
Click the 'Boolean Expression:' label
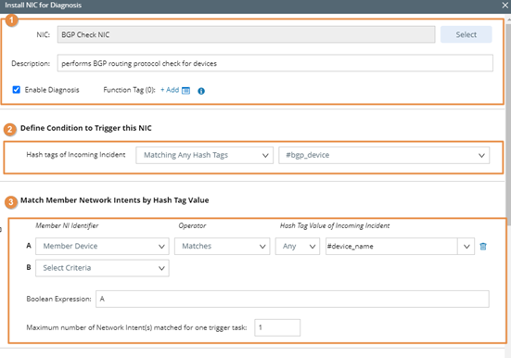point(59,299)
